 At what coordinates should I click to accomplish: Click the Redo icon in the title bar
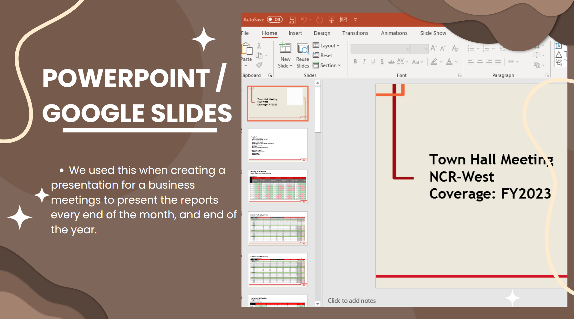click(x=319, y=20)
